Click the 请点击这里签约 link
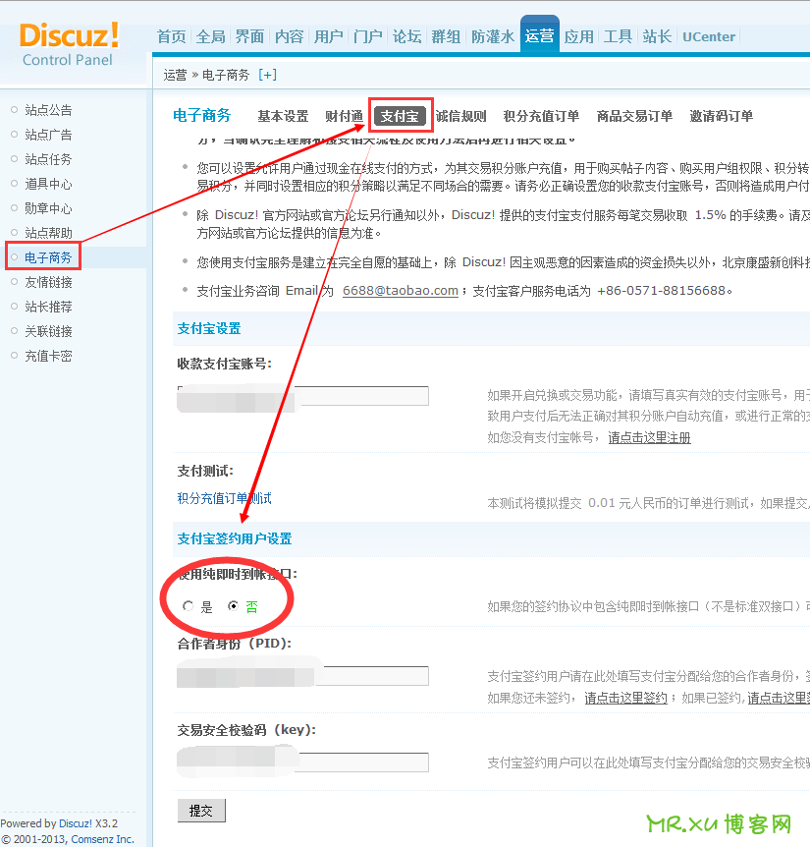 626,698
